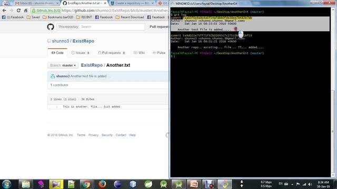Open File Explorer from the taskbar
This screenshot has height=189, width=337.
tap(26, 184)
